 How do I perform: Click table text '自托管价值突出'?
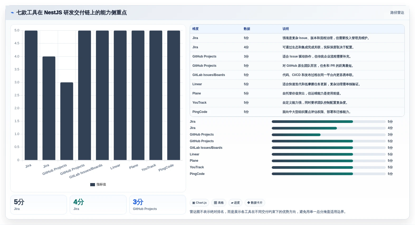tap(293, 93)
